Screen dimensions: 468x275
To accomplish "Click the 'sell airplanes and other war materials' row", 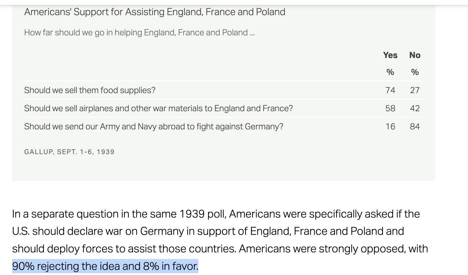I will (x=224, y=108).
